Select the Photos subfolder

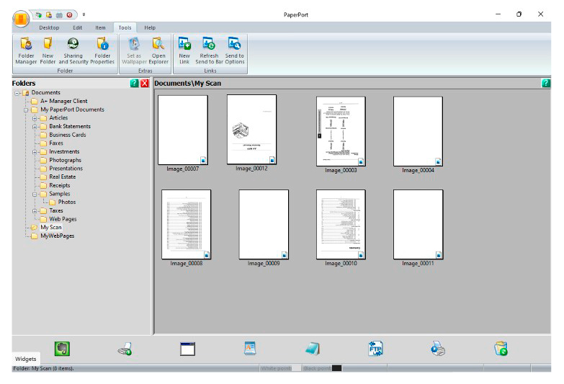[x=66, y=202]
